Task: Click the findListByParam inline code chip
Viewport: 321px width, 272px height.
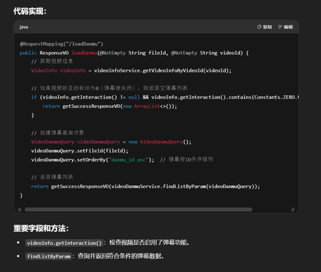Action: coord(49,256)
